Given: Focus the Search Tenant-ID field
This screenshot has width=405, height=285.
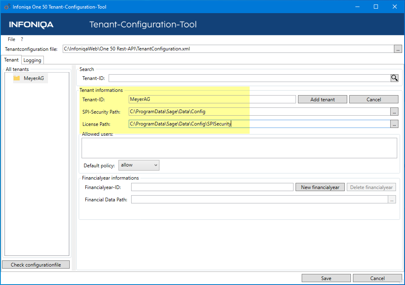Looking at the screenshot, I should click(x=250, y=78).
